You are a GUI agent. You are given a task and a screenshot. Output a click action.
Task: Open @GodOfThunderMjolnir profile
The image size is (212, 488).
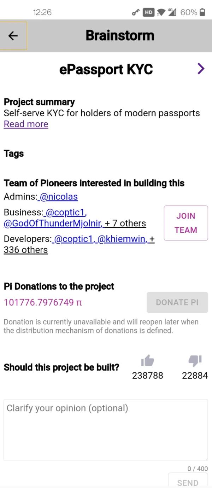tap(53, 223)
